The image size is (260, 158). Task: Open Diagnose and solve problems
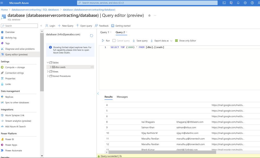[x=20, y=49]
